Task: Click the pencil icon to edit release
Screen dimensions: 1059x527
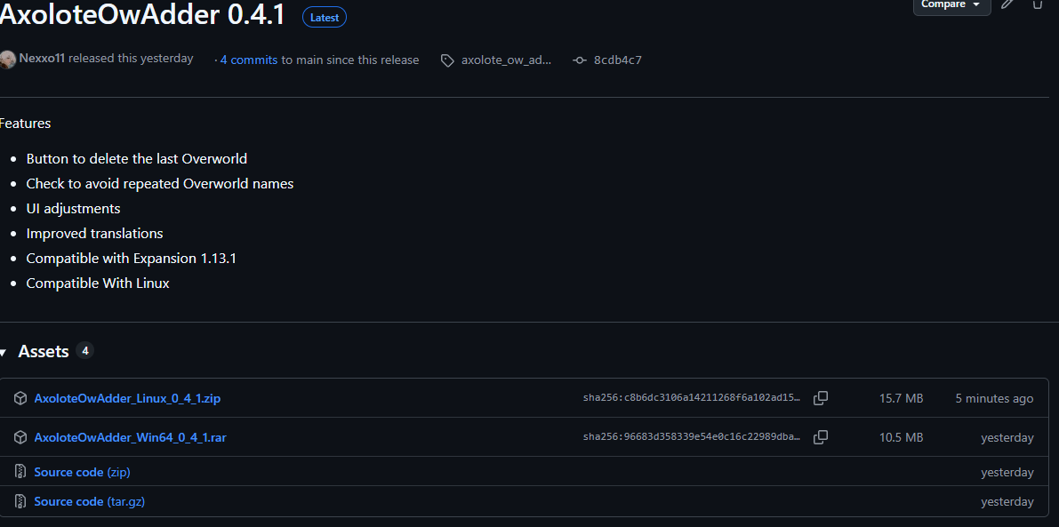Action: pos(1007,4)
